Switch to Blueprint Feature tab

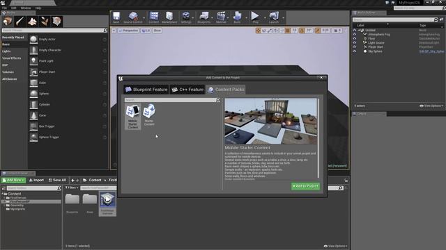click(146, 90)
